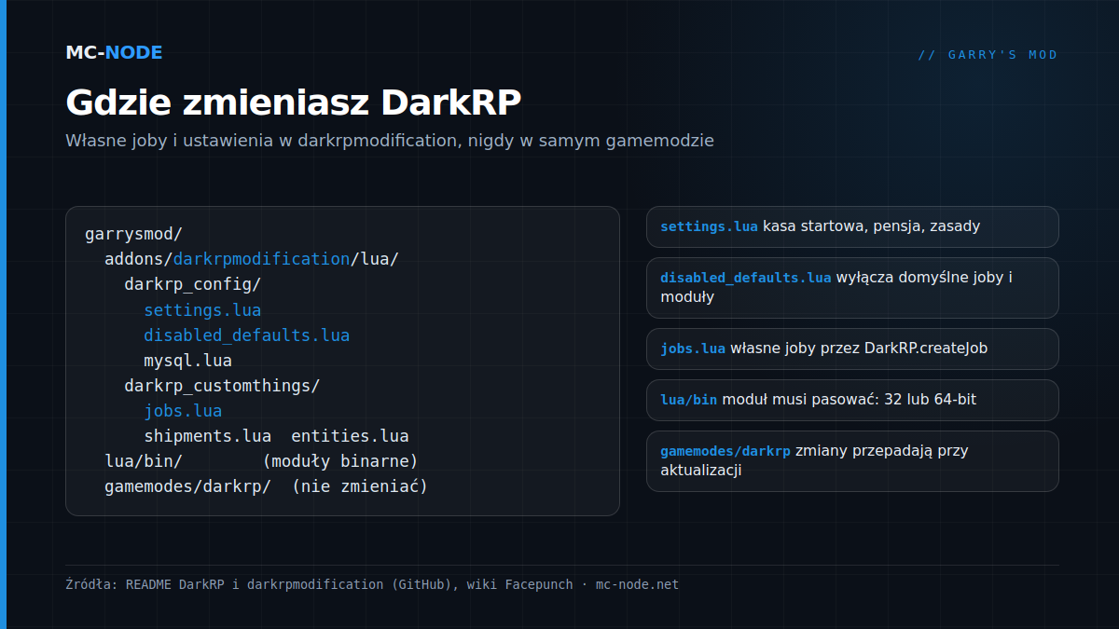Select 'shipments.lua' in the file tree

click(x=207, y=435)
